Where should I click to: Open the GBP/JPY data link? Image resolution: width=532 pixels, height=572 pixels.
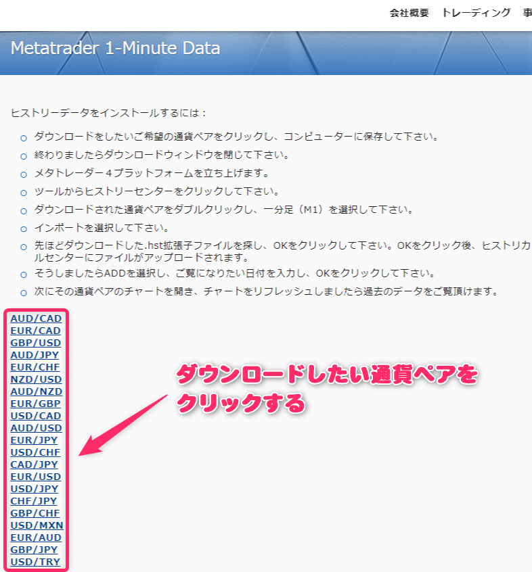pyautogui.click(x=34, y=550)
